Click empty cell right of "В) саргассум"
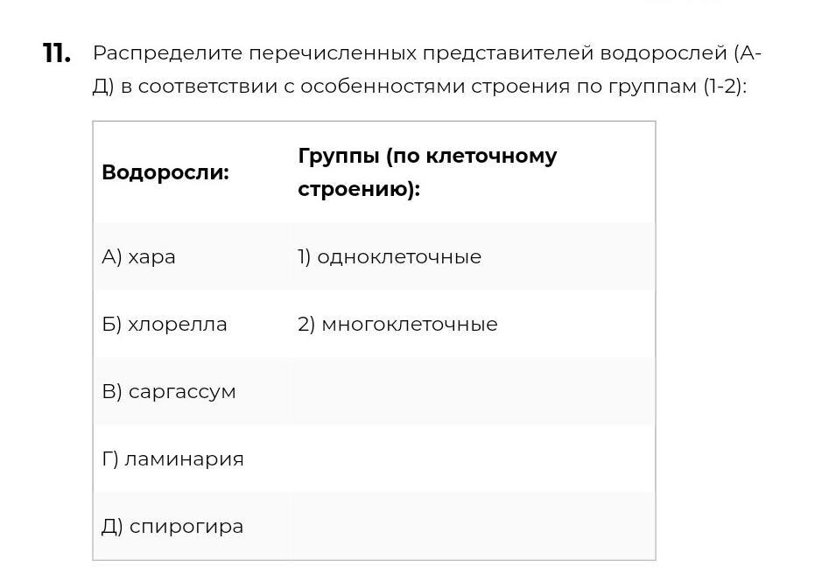This screenshot has width=822, height=574. [471, 392]
